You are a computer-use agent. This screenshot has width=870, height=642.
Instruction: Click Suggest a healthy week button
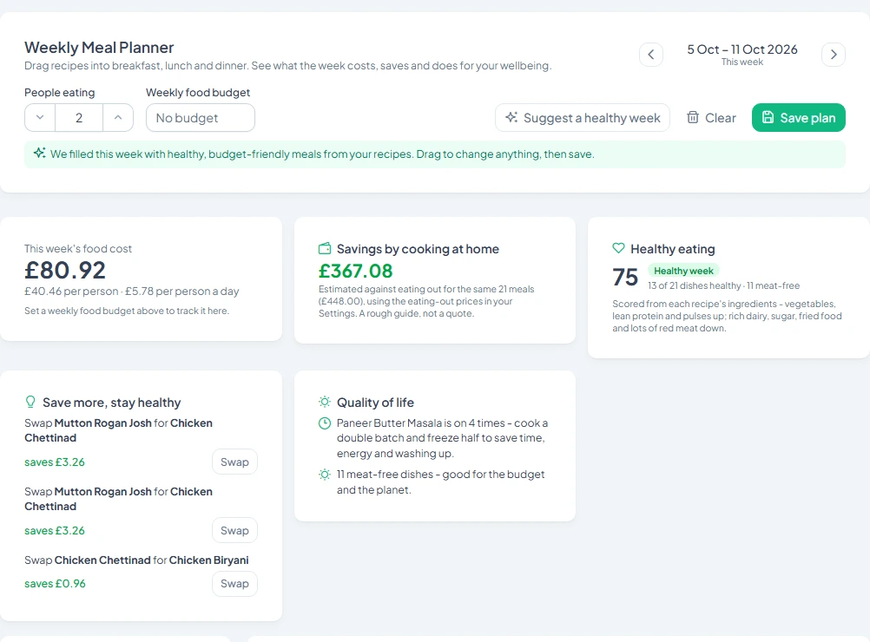pyautogui.click(x=583, y=117)
